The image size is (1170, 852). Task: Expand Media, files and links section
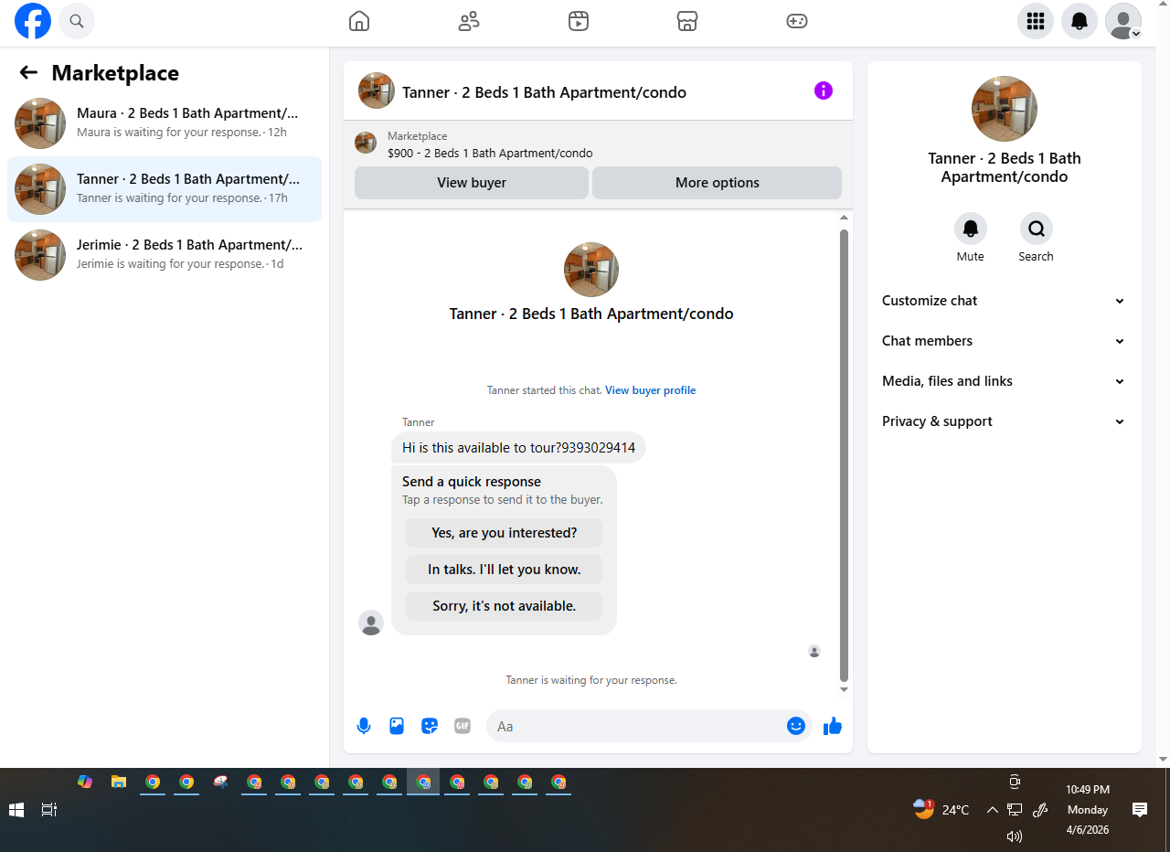1005,381
